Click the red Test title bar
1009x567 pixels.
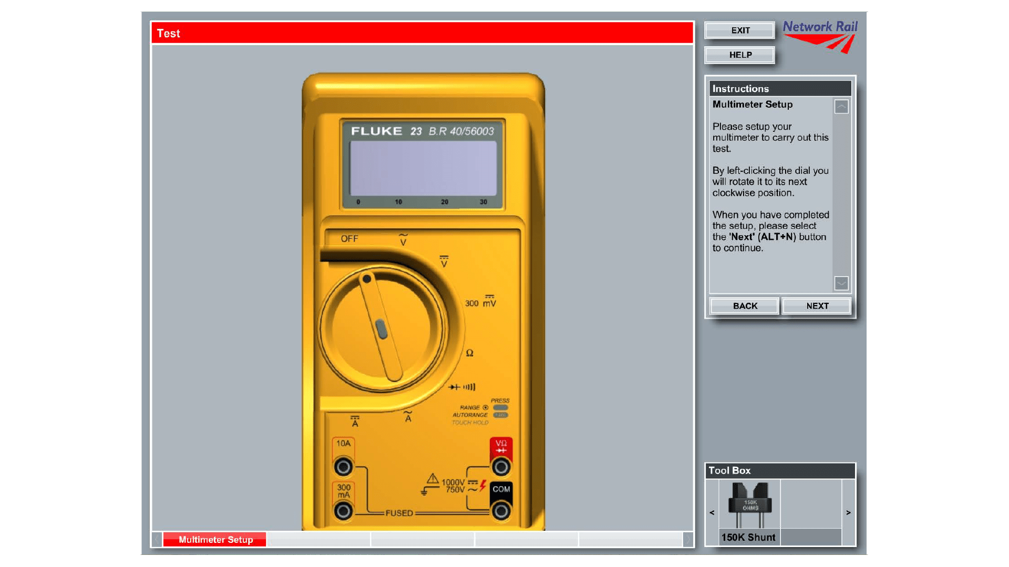423,33
